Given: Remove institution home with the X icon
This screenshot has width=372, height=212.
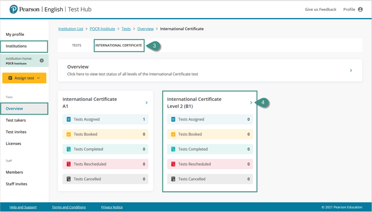Looking at the screenshot, I should [x=42, y=61].
